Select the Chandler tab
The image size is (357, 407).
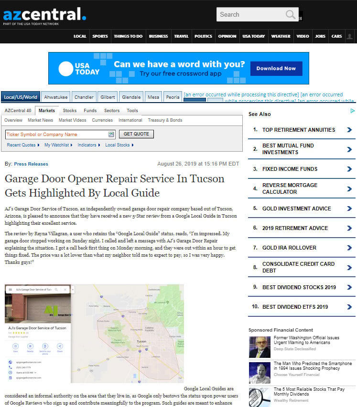pyautogui.click(x=84, y=97)
